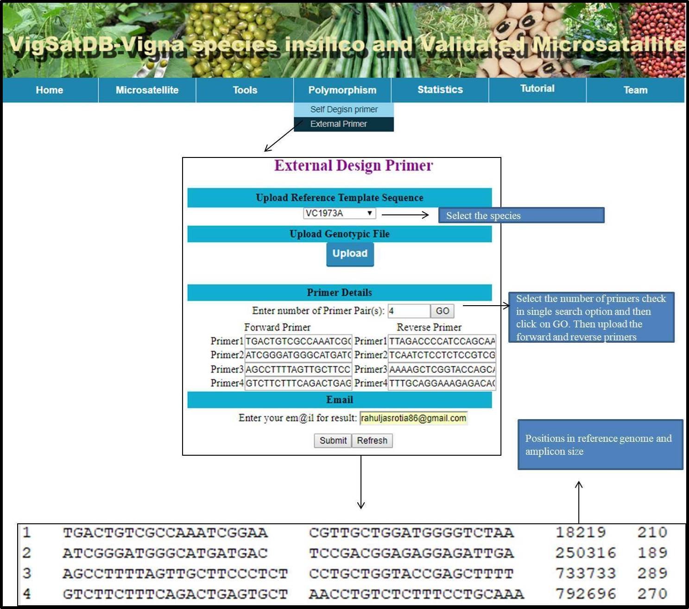Click the Tools navigation item
This screenshot has height=609, width=689.
click(245, 90)
